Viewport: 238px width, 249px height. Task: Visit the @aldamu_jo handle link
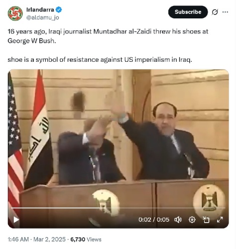point(43,17)
